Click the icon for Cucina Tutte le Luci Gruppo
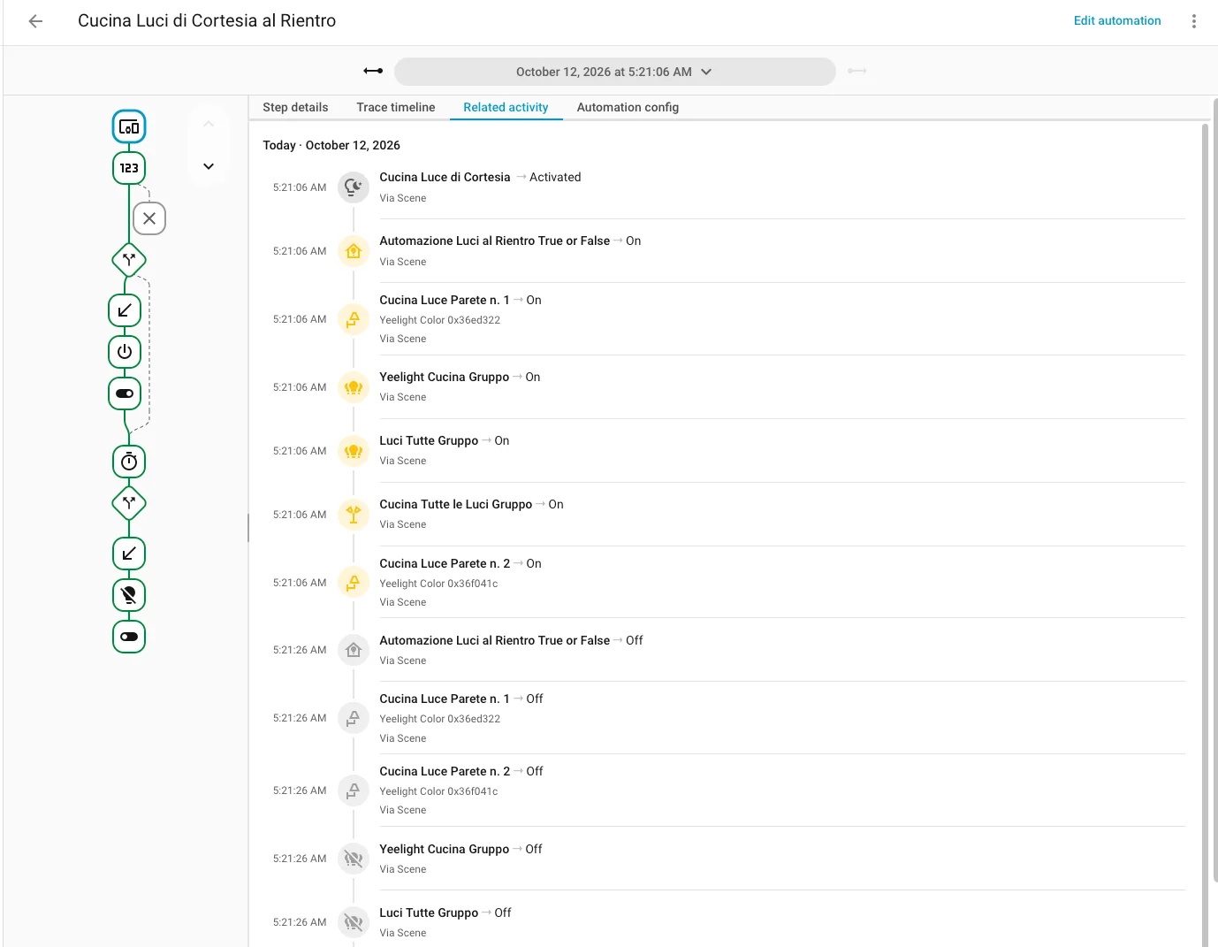The width and height of the screenshot is (1218, 947). [x=354, y=515]
